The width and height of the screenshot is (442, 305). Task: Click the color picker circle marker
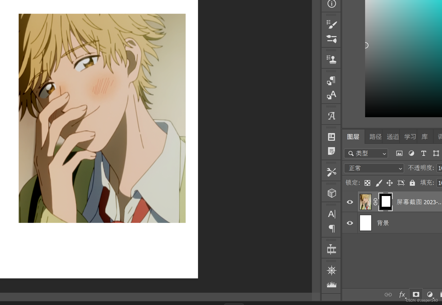(366, 45)
